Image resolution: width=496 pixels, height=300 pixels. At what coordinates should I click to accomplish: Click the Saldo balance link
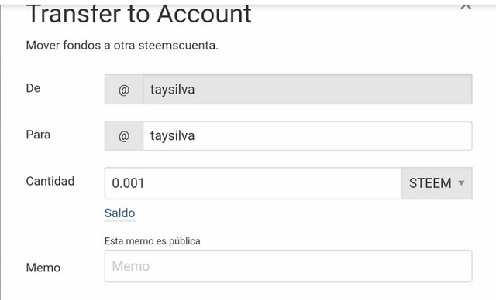[120, 213]
